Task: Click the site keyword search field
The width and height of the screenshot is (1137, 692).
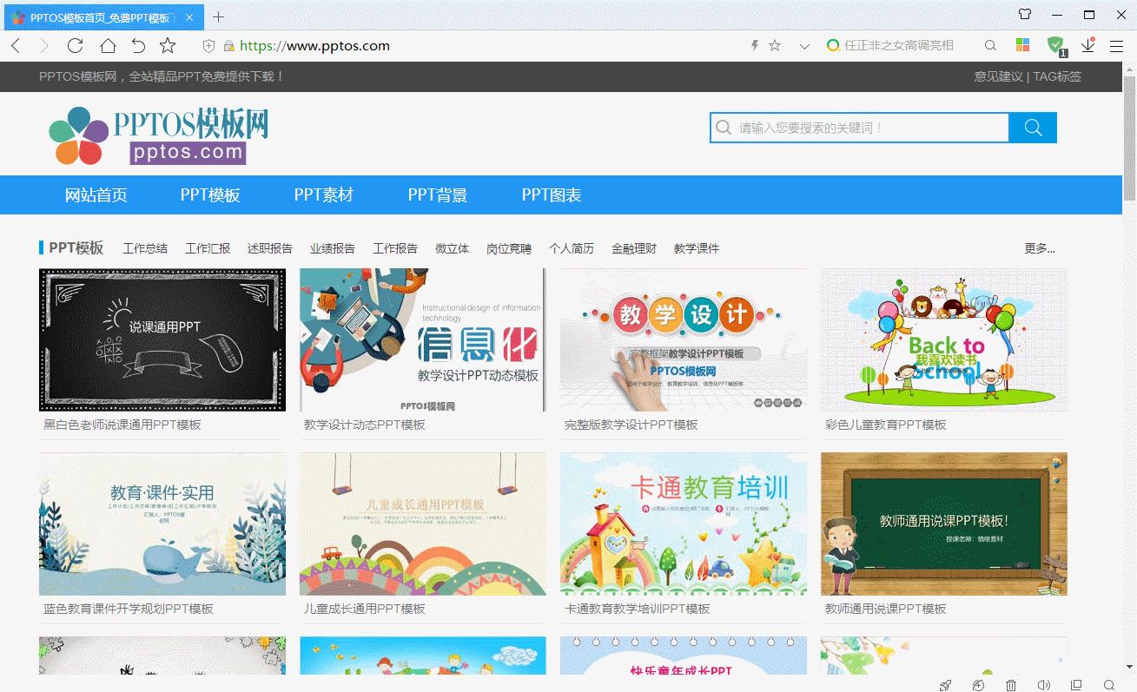Action: point(859,128)
